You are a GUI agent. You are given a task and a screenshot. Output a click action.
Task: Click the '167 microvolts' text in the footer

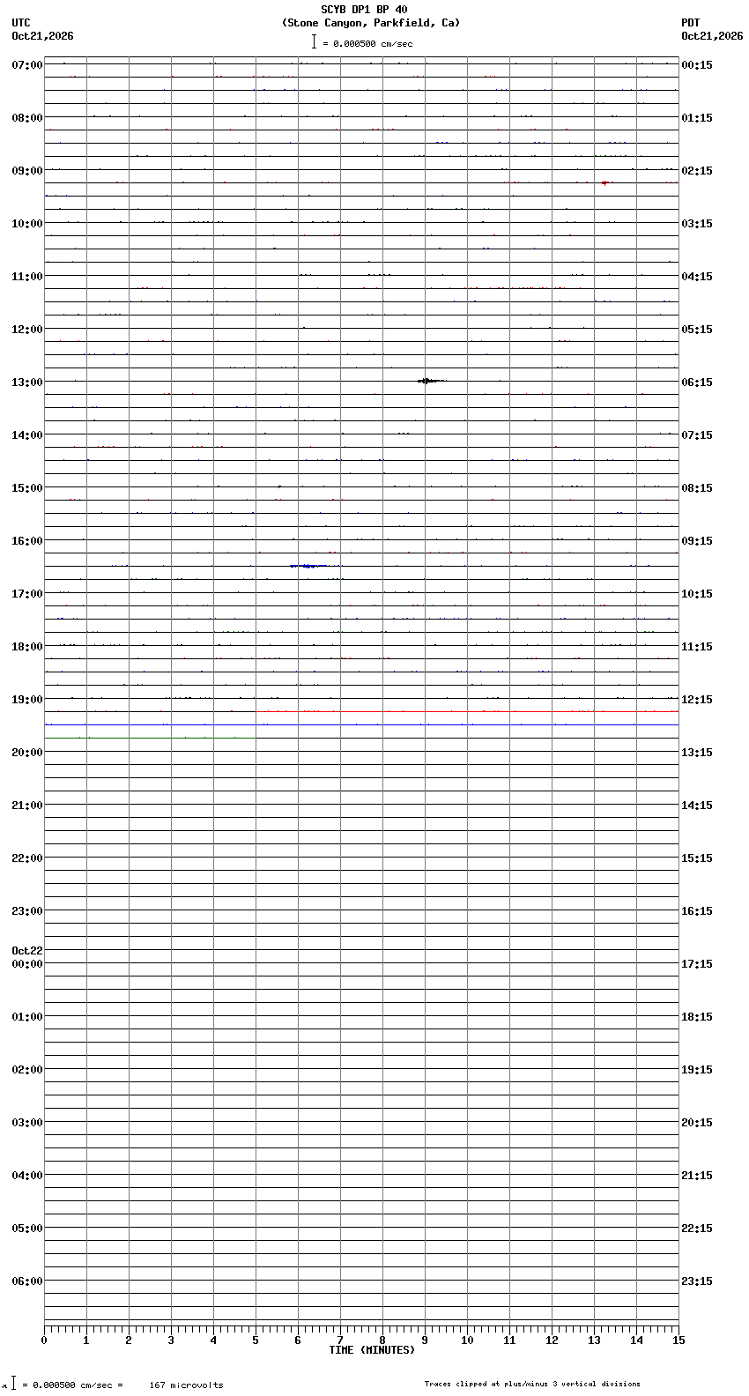point(186,1385)
